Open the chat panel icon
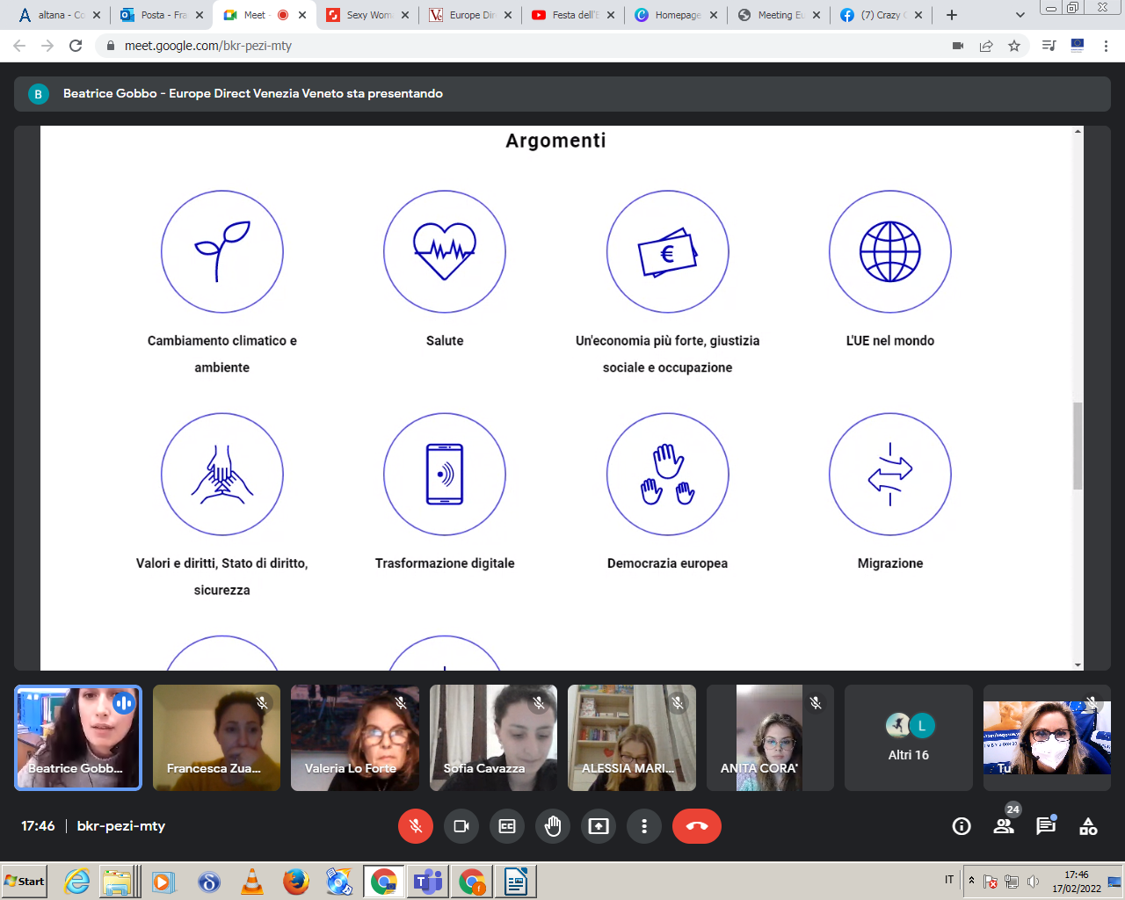Viewport: 1125px width, 900px height. pos(1046,825)
